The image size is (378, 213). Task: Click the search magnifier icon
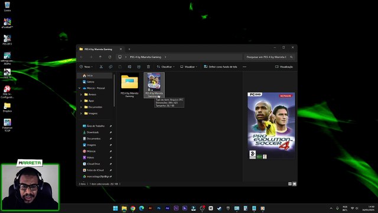click(291, 57)
